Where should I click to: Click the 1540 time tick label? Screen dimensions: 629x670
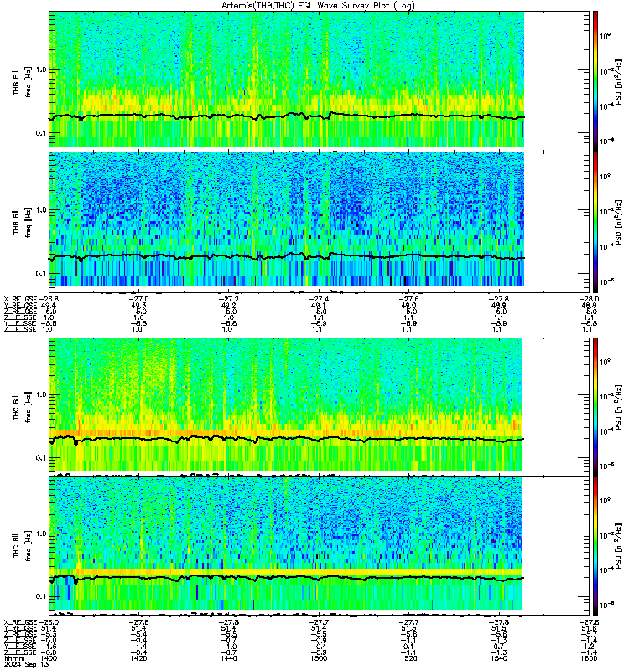click(x=498, y=658)
